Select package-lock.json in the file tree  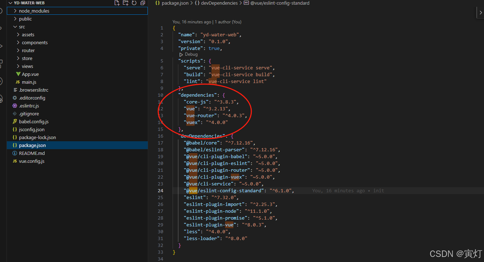click(x=37, y=137)
